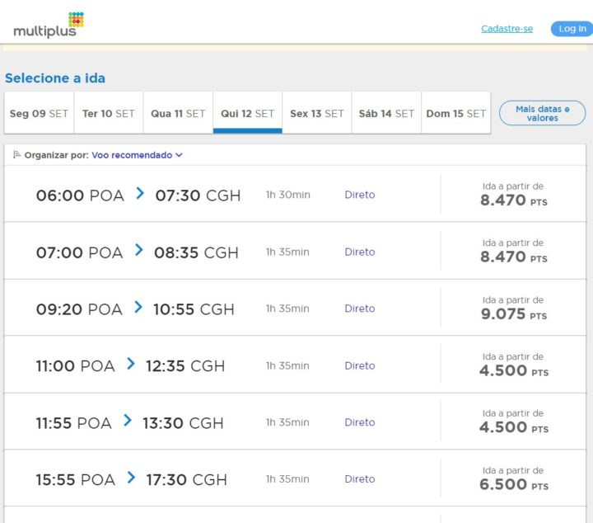Click the 1h 30min duration text
The width and height of the screenshot is (593, 523).
[287, 195]
